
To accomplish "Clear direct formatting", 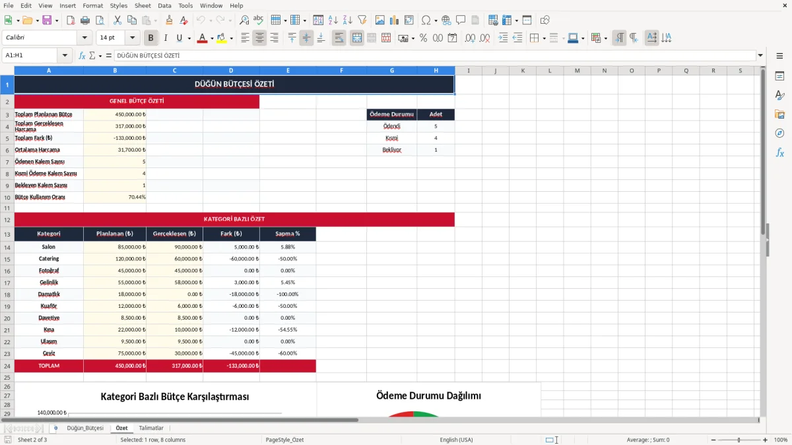I will pos(183,20).
